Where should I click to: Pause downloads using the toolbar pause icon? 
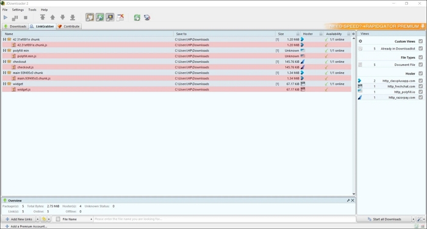click(x=15, y=18)
